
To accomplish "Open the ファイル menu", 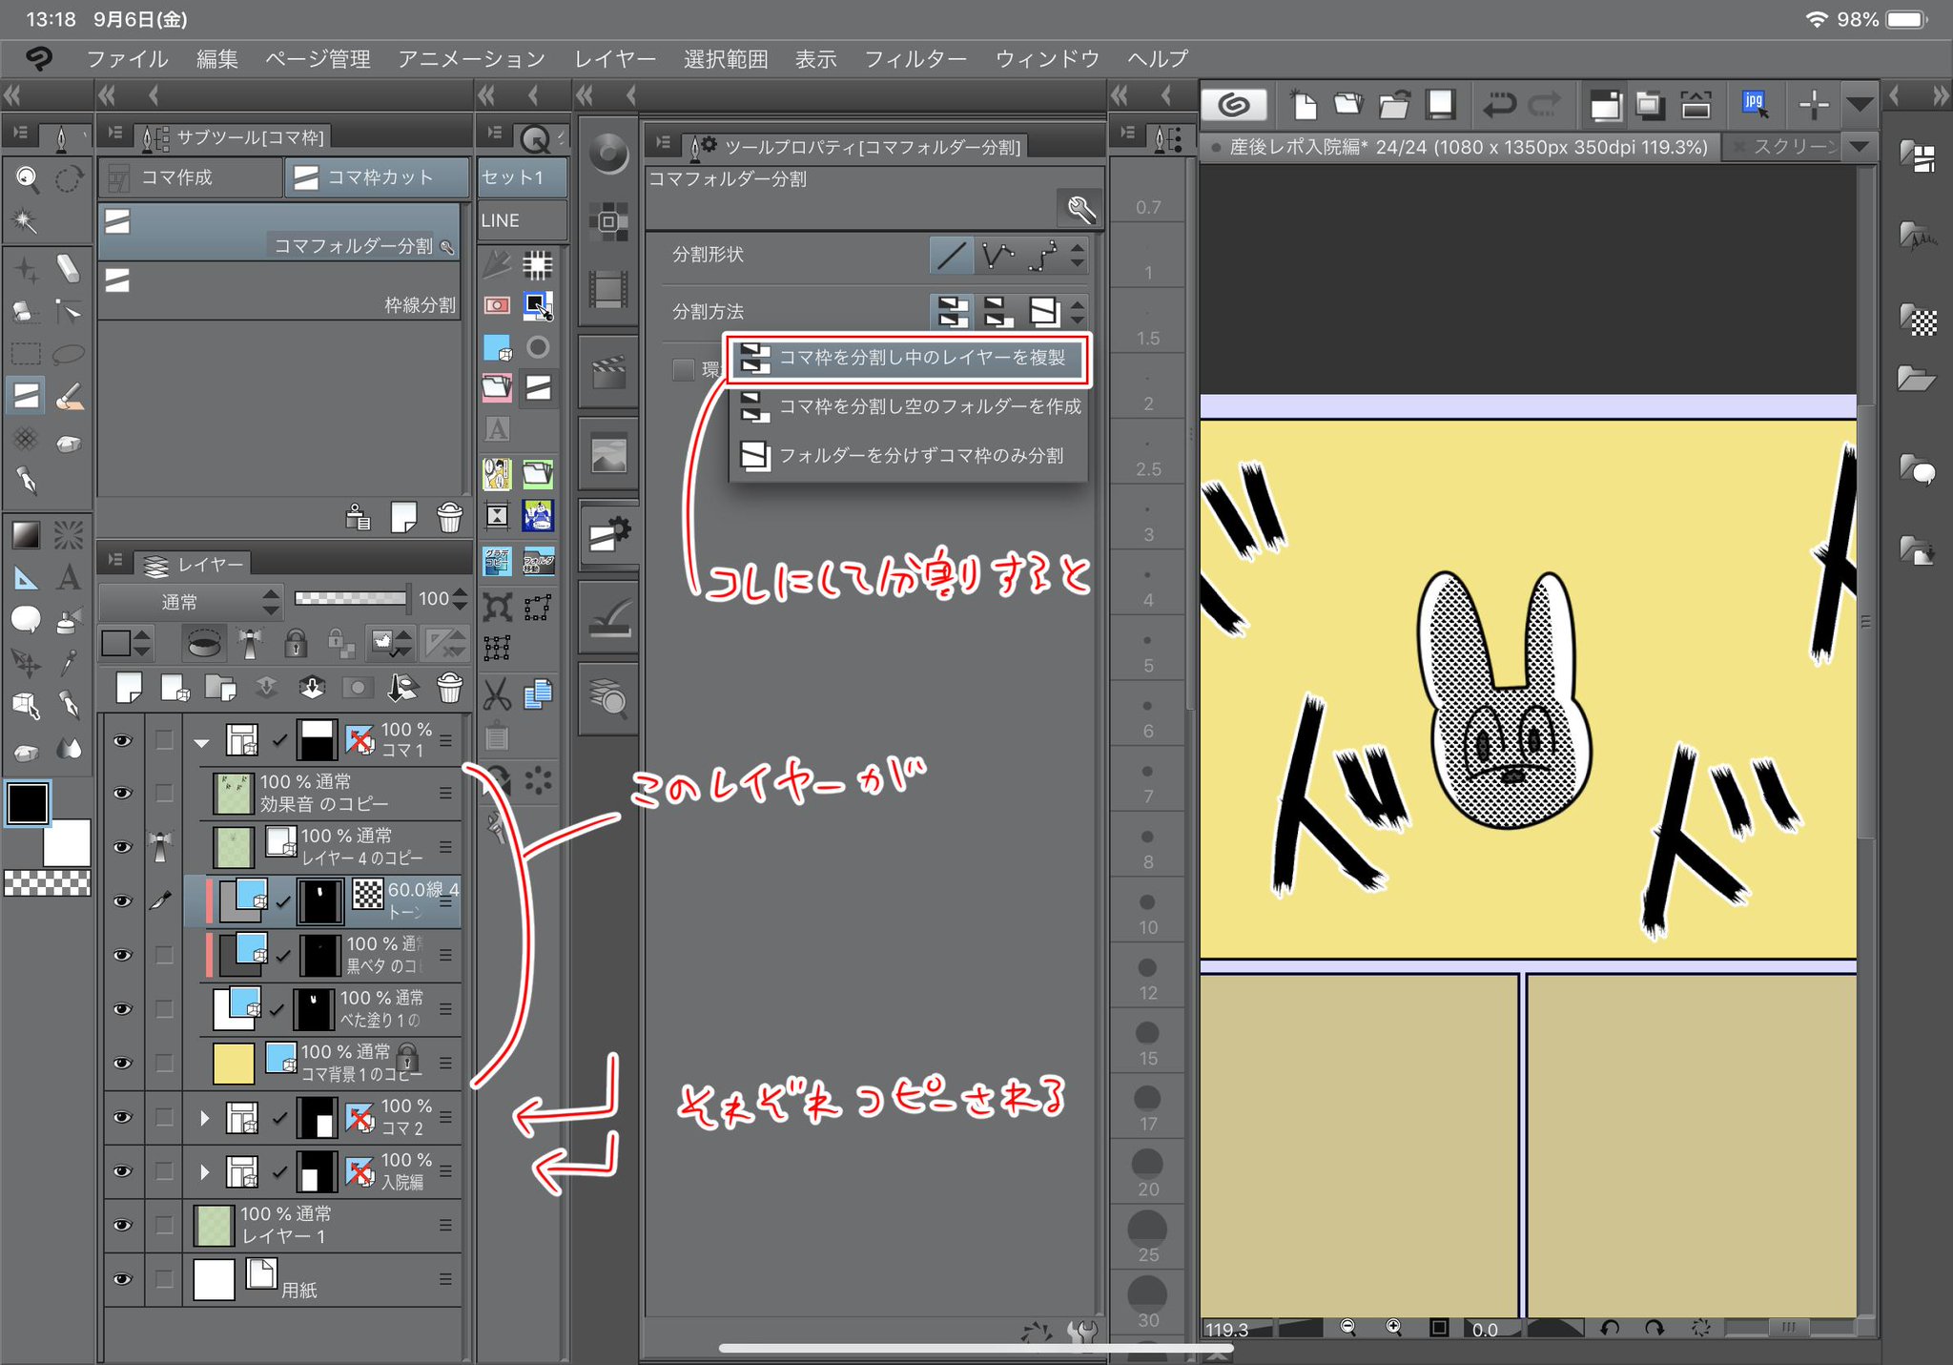I will click(127, 59).
